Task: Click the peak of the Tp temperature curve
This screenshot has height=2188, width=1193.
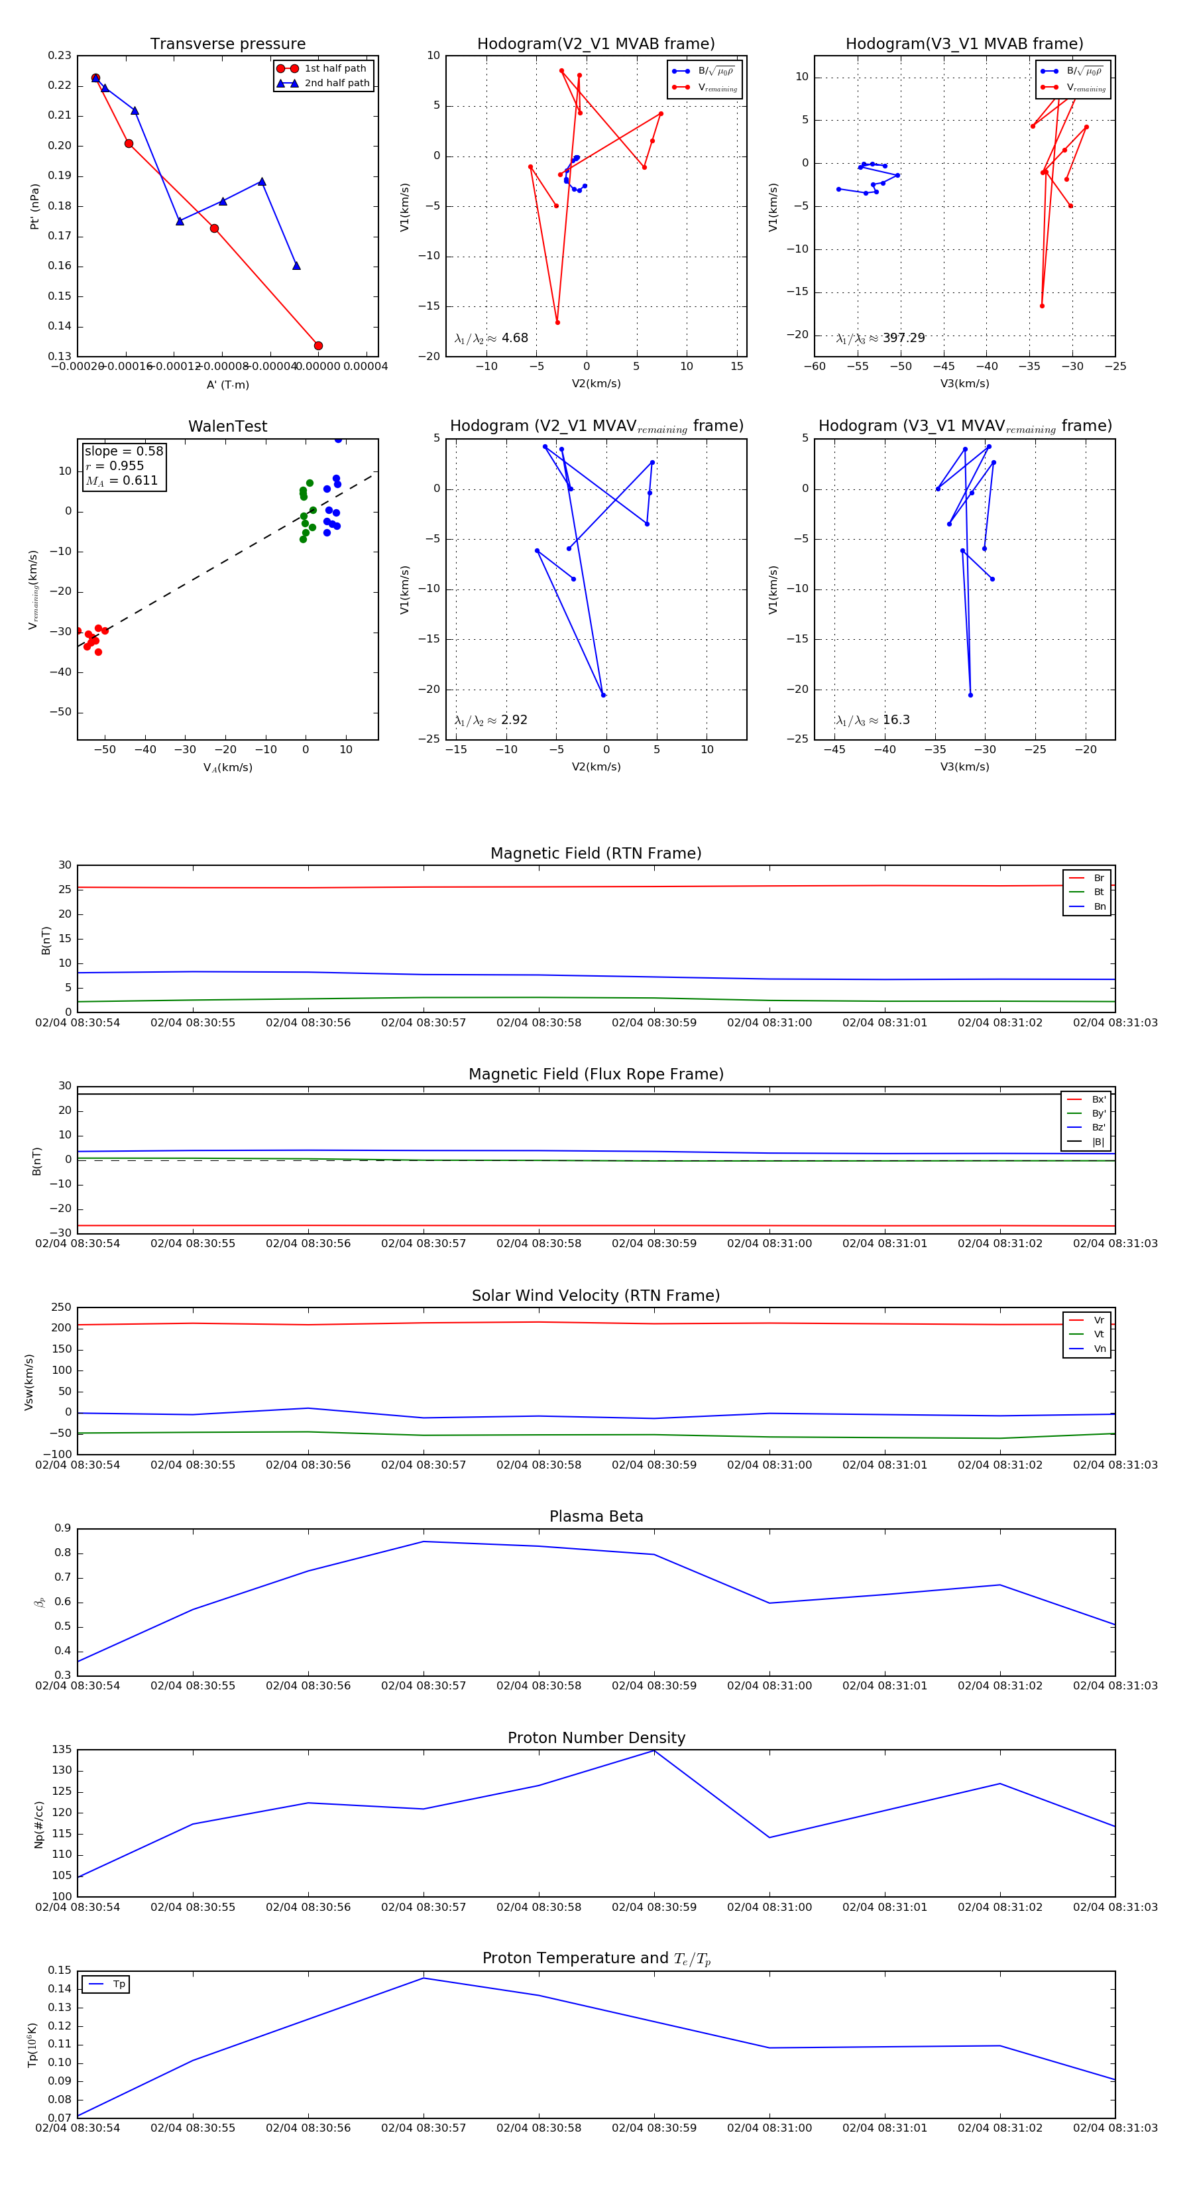Action: coord(424,1978)
